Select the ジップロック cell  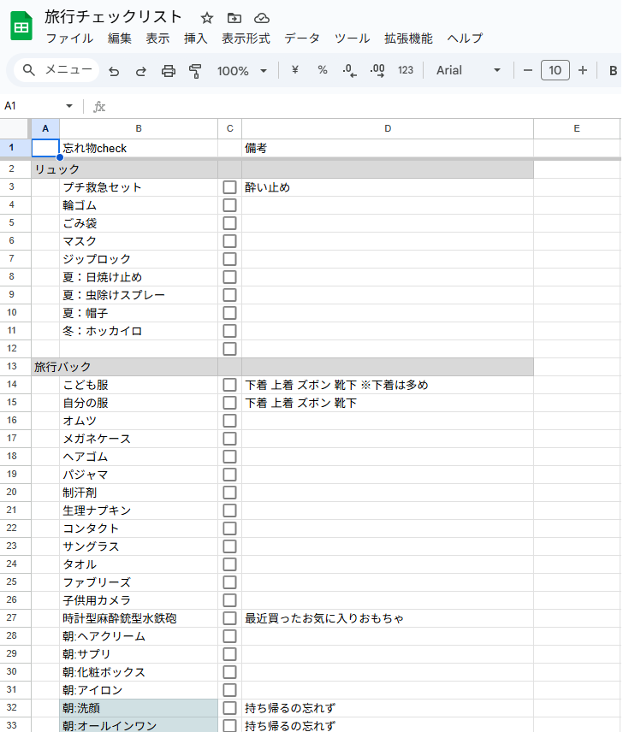coord(139,259)
